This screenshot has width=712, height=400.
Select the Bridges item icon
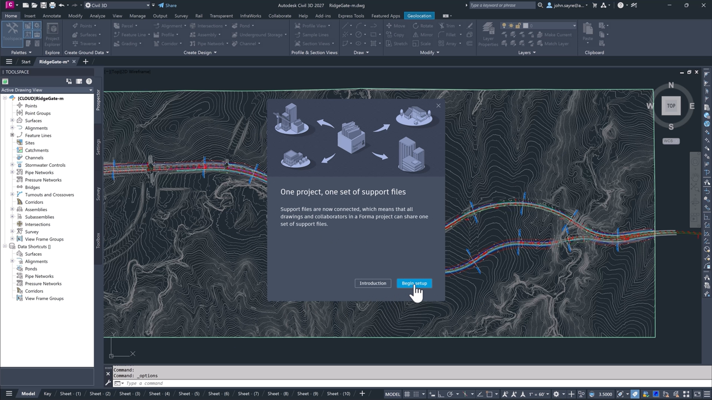(x=19, y=187)
